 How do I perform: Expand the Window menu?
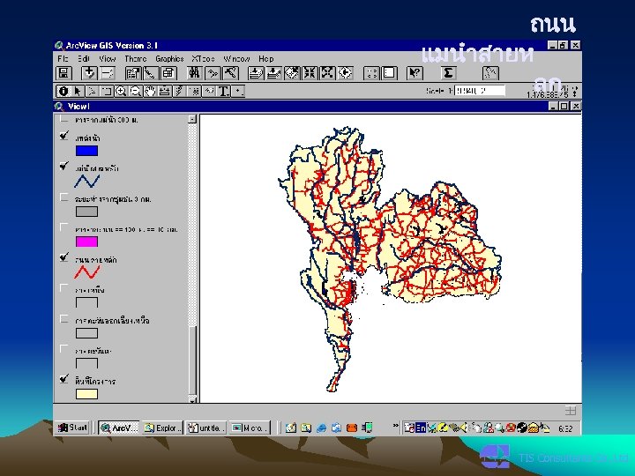(236, 58)
